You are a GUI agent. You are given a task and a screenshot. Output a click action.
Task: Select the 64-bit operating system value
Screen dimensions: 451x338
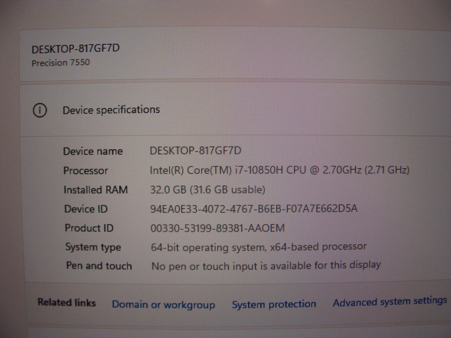(259, 247)
